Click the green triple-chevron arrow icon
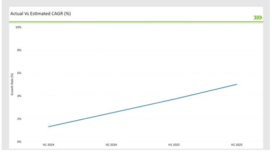Viewport: 272px width, 152px height. tap(258, 17)
